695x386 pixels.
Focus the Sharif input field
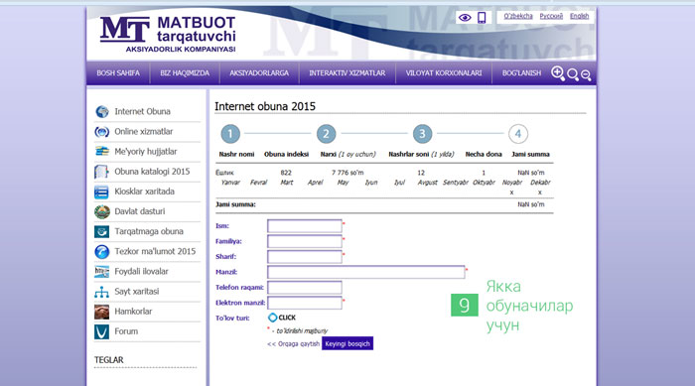point(305,257)
